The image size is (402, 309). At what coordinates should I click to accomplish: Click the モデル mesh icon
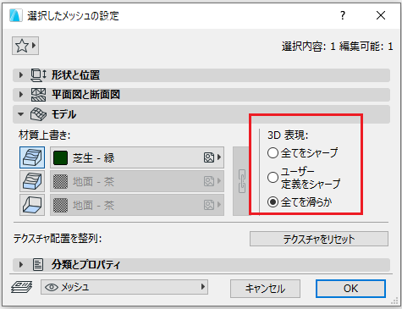tap(38, 114)
